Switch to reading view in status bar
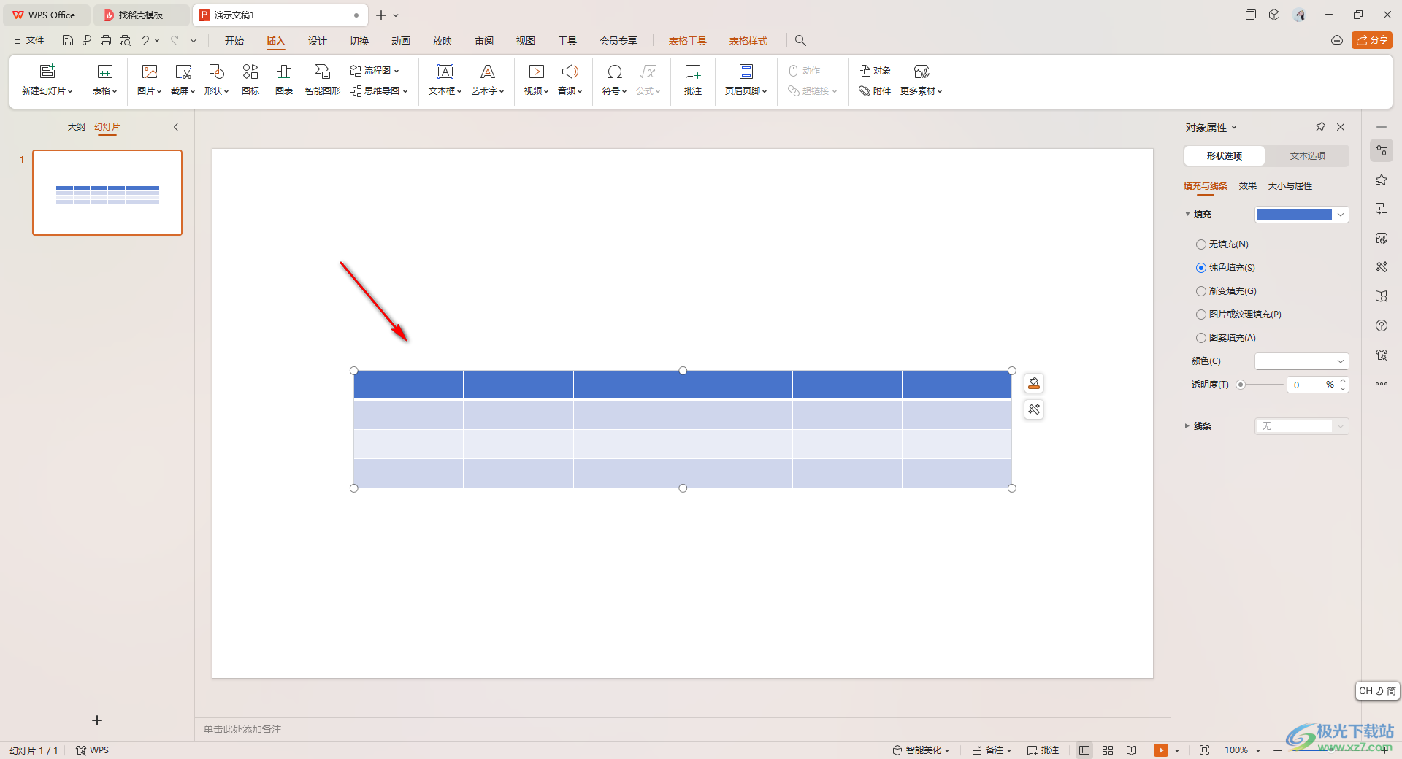1402x759 pixels. point(1131,750)
